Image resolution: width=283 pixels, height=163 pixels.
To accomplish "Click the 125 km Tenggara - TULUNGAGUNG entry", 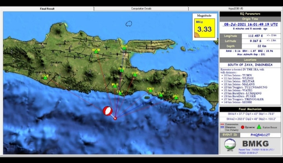I will (x=245, y=87).
